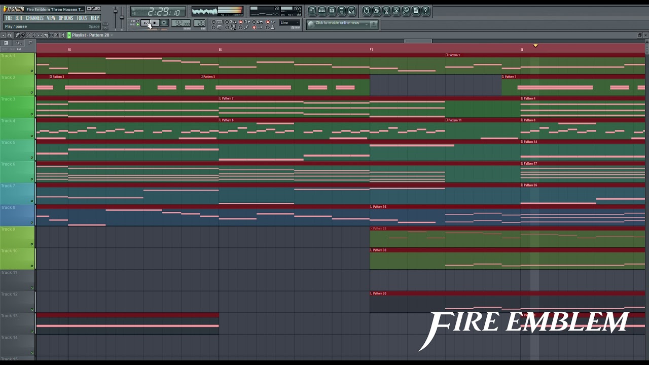649x365 pixels.
Task: Choose the Select marquee tool in Playlist
Action: 51,35
